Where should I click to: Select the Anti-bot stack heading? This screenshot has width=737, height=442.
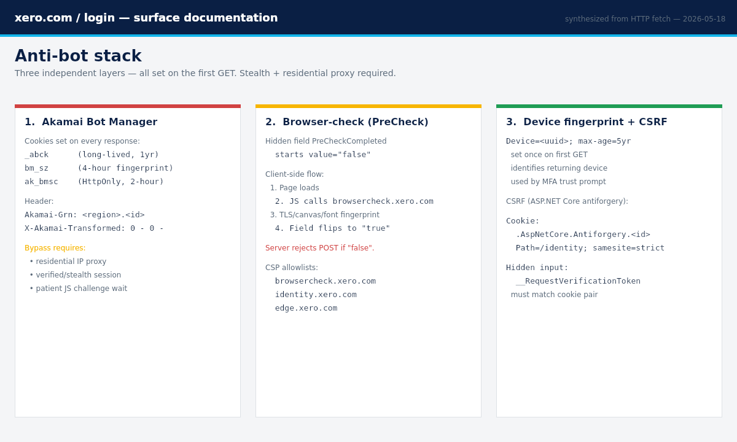tap(78, 56)
